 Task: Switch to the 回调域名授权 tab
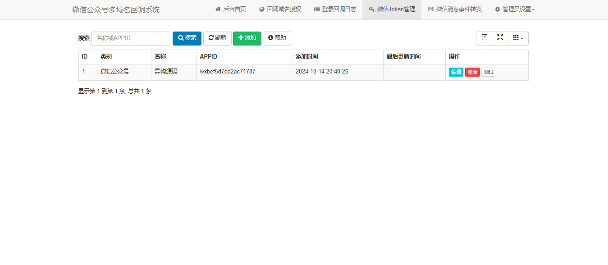(280, 9)
